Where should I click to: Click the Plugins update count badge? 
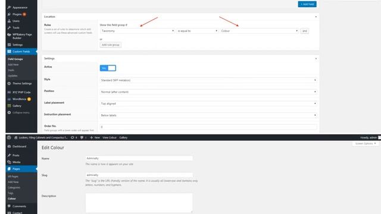pyautogui.click(x=24, y=14)
